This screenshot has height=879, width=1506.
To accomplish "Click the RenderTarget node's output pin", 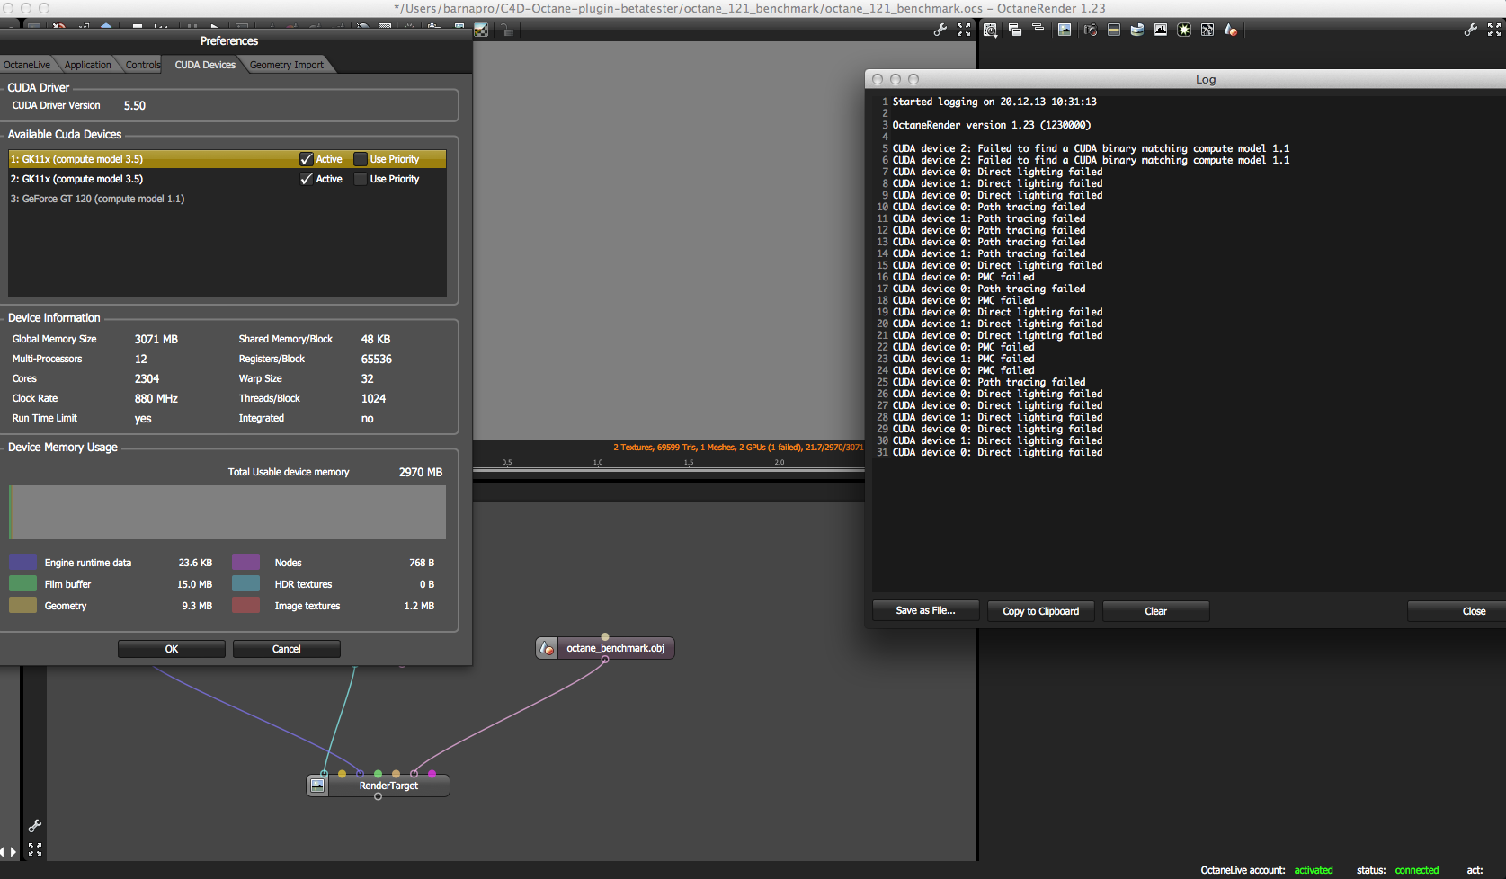I will click(378, 797).
